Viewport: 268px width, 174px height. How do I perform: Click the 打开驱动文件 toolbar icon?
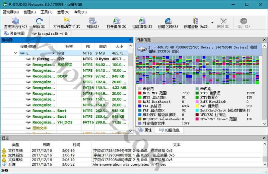67,21
